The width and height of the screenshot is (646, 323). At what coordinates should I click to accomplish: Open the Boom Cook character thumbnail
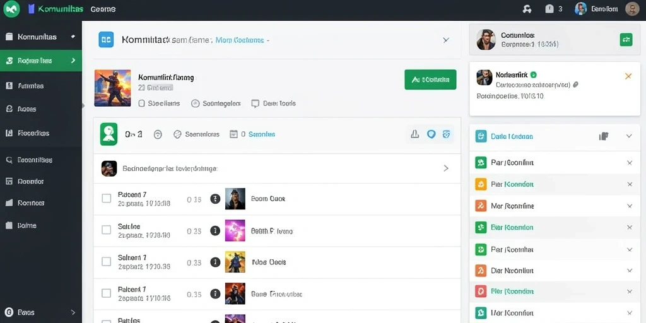click(235, 199)
